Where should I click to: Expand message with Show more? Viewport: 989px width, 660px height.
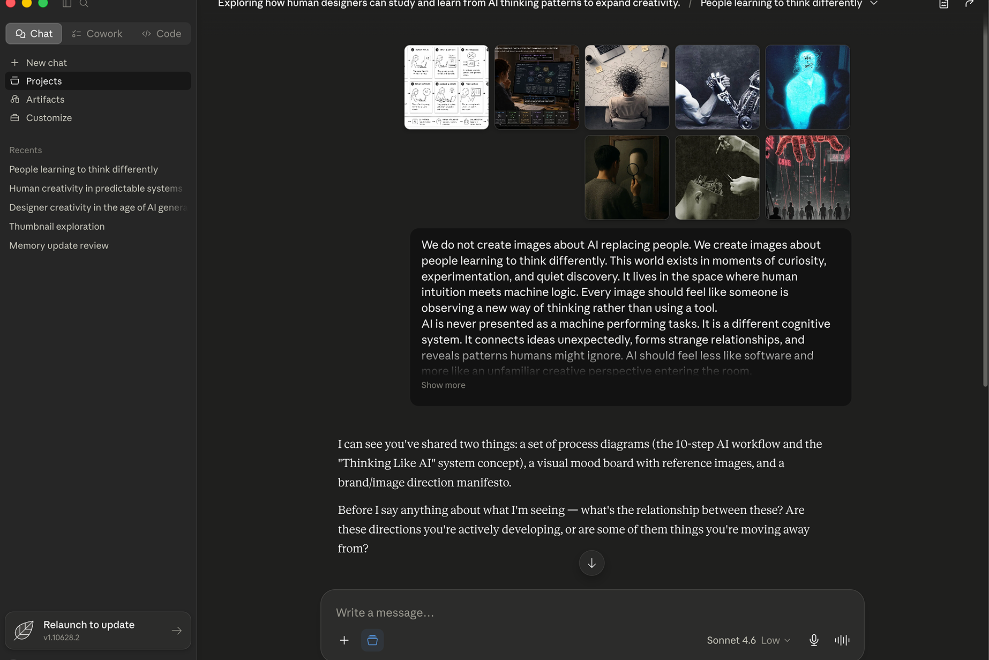click(443, 385)
